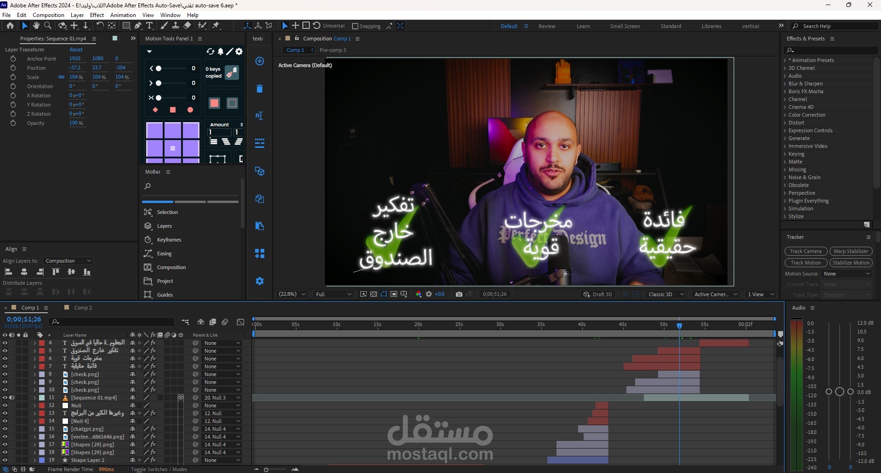Viewport: 881px width, 473px height.
Task: Take a snapshot of the composition view
Action: pos(458,294)
